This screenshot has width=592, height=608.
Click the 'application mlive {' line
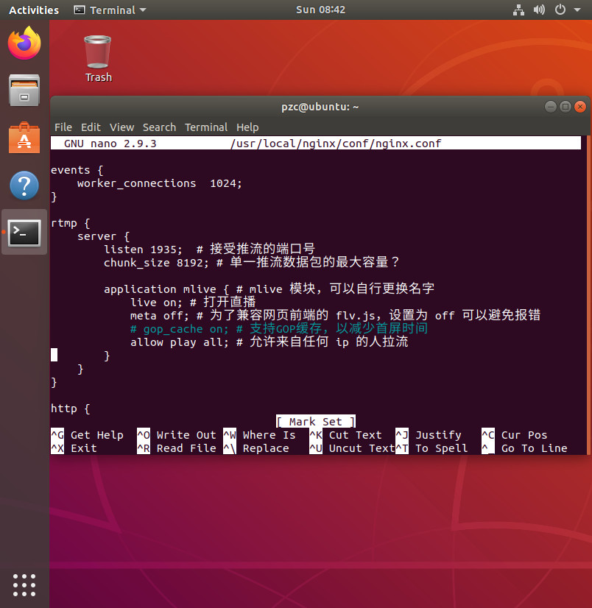[269, 289]
